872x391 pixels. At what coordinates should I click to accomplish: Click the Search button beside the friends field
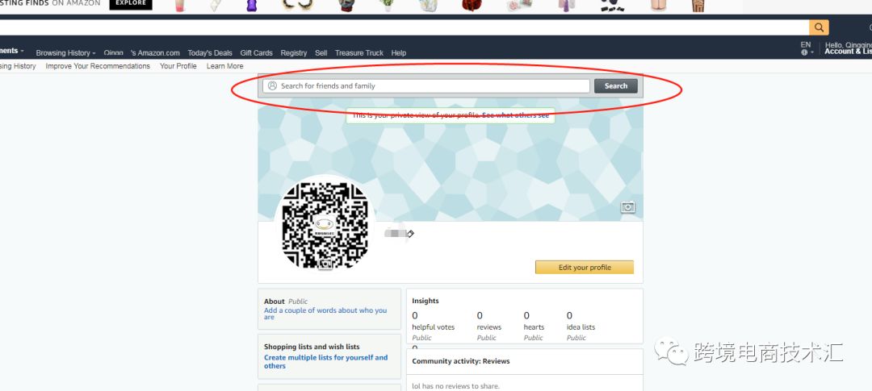615,86
